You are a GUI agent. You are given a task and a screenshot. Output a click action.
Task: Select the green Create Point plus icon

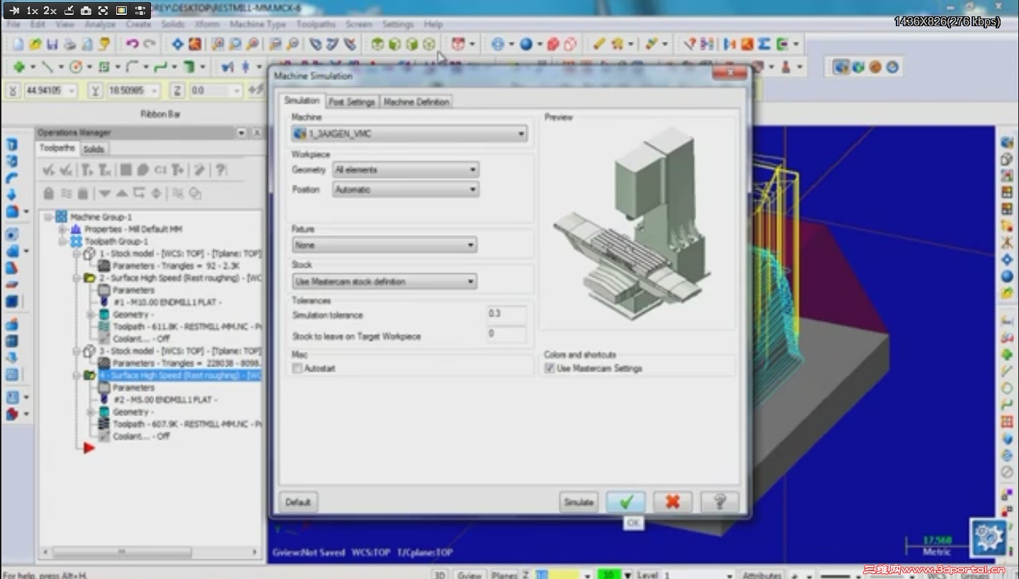(19, 67)
